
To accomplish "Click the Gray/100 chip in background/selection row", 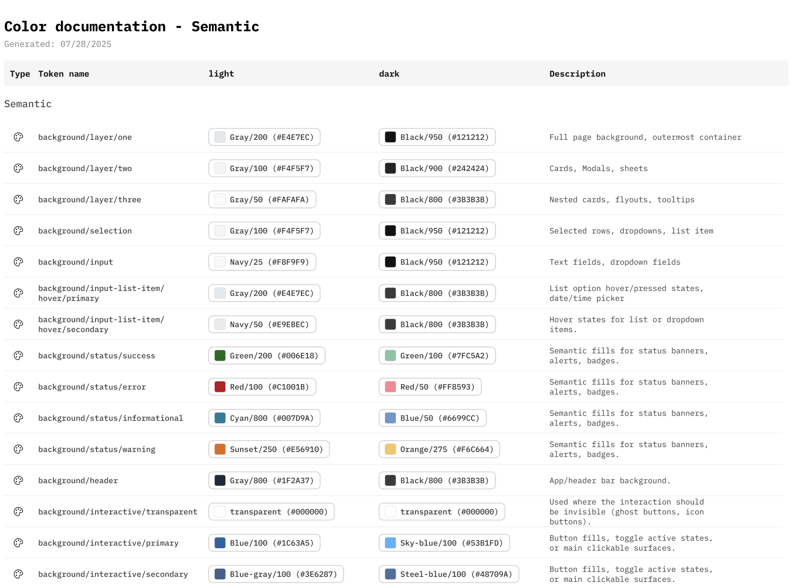I will pos(264,230).
